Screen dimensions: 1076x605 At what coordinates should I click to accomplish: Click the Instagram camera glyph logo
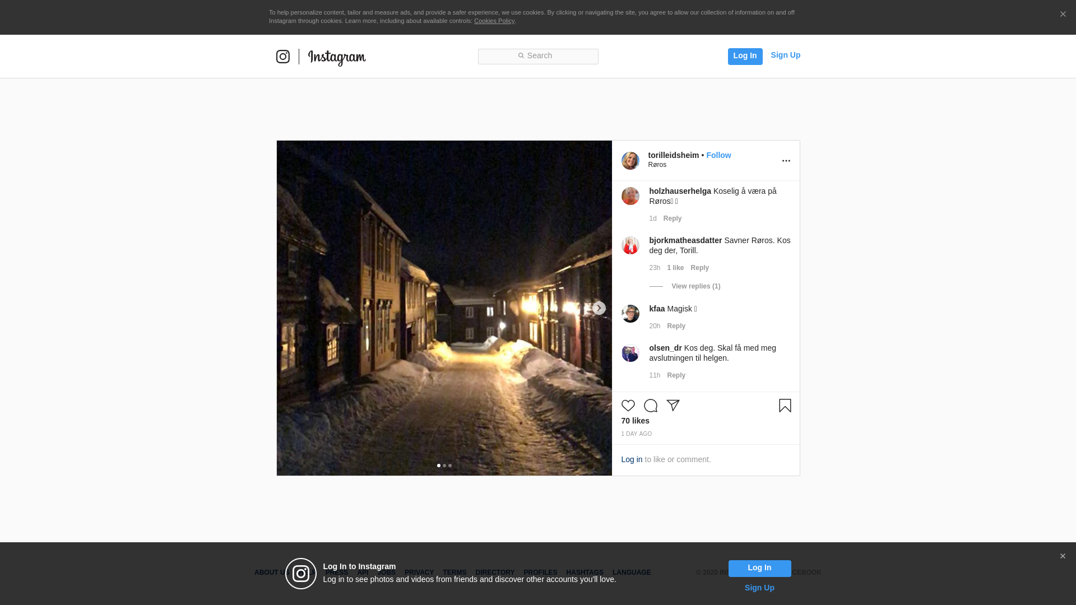(283, 57)
